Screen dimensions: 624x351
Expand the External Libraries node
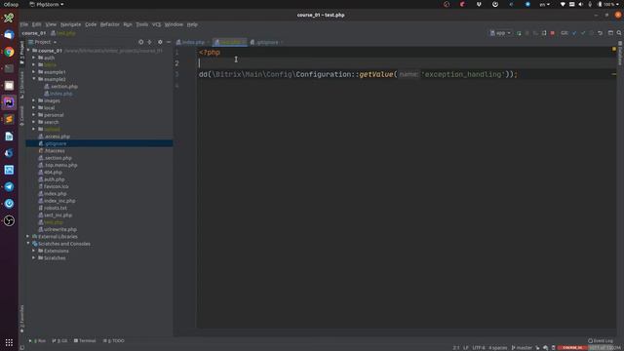(28, 236)
